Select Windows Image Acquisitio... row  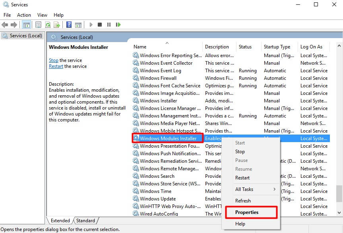coord(231,93)
